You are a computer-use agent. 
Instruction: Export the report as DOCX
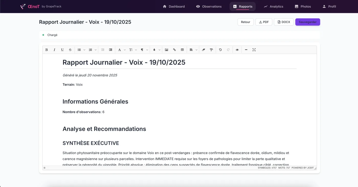click(x=284, y=22)
